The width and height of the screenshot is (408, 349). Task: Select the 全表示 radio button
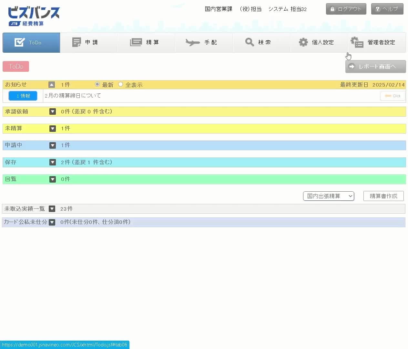point(120,84)
